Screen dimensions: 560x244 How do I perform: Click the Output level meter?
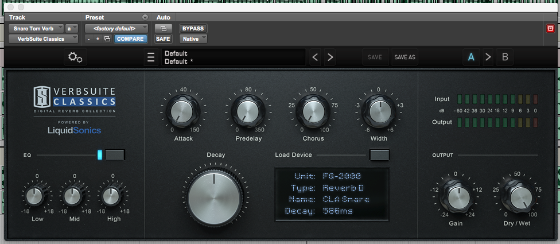(497, 122)
